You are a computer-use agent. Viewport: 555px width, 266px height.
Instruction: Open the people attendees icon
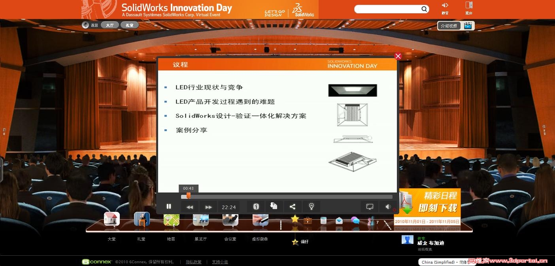pyautogui.click(x=370, y=221)
